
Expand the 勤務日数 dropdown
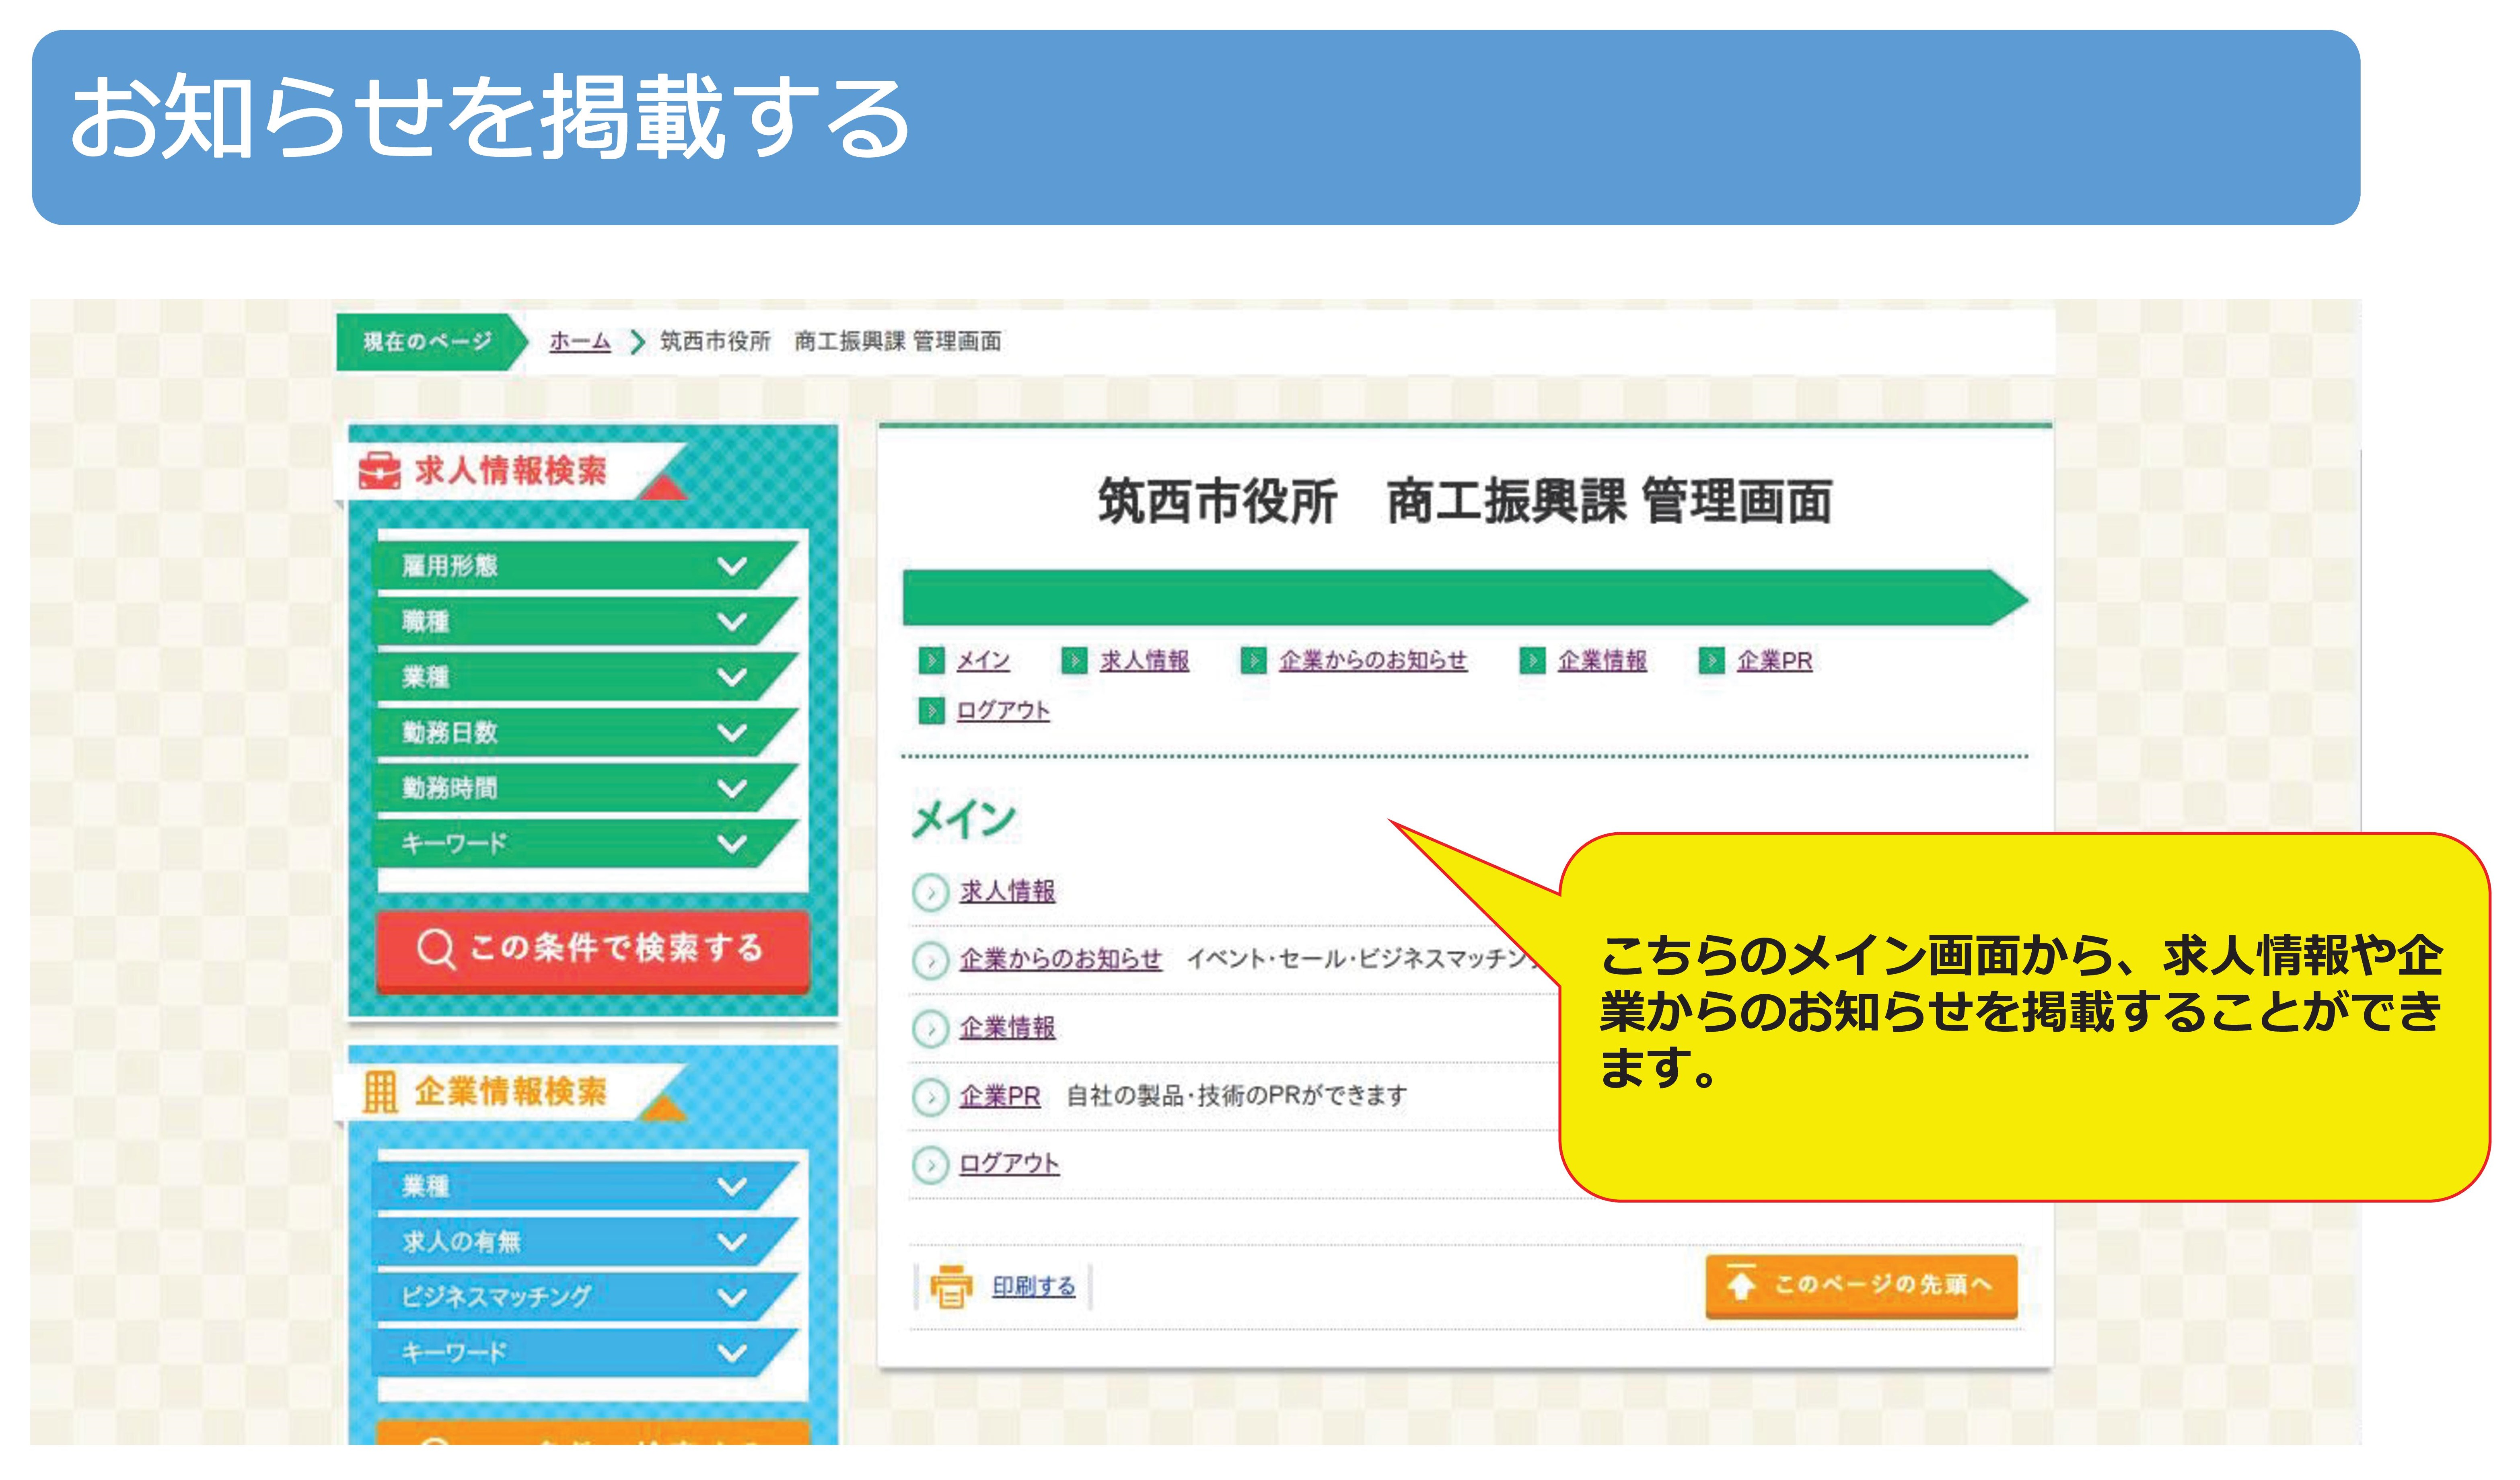(x=585, y=733)
